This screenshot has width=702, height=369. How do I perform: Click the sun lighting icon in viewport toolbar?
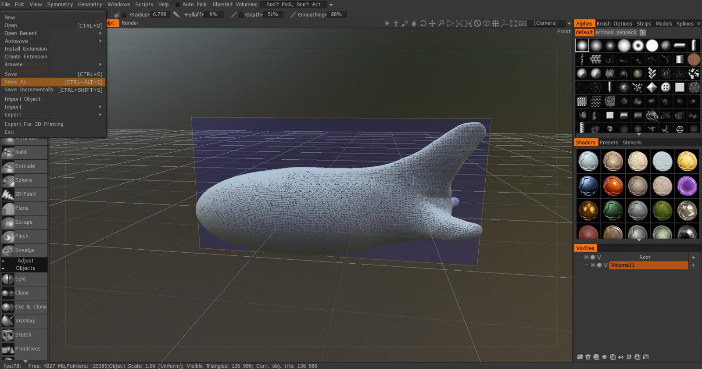387,23
